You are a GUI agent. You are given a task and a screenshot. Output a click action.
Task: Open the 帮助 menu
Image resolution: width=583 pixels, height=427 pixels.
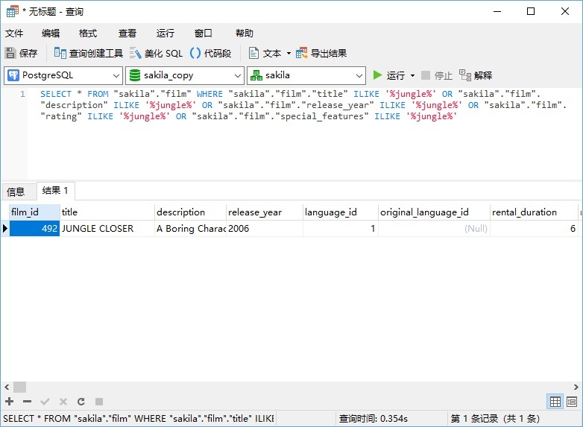coord(245,34)
